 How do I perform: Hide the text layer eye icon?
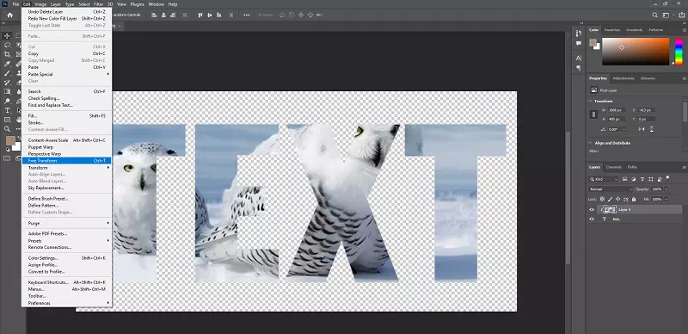(x=592, y=219)
